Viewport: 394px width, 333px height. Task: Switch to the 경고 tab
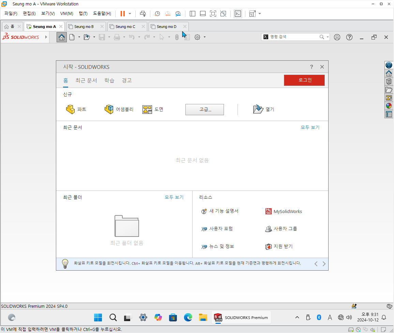coord(127,80)
